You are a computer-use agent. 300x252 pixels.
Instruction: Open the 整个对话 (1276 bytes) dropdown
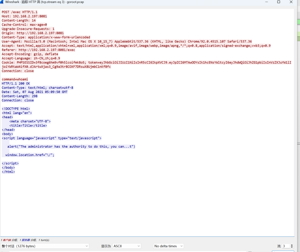click(x=45, y=246)
